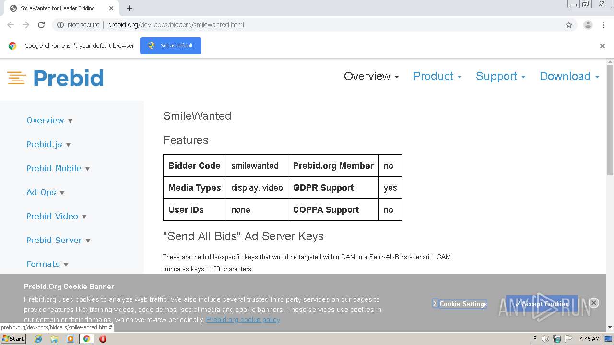Click the display, video table cell
Screen dimensions: 614x345
pos(257,188)
